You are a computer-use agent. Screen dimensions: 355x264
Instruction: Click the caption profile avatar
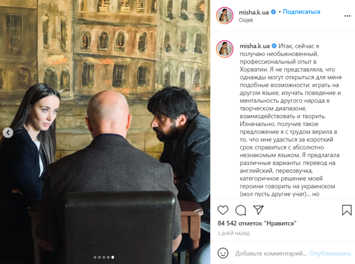(x=225, y=49)
